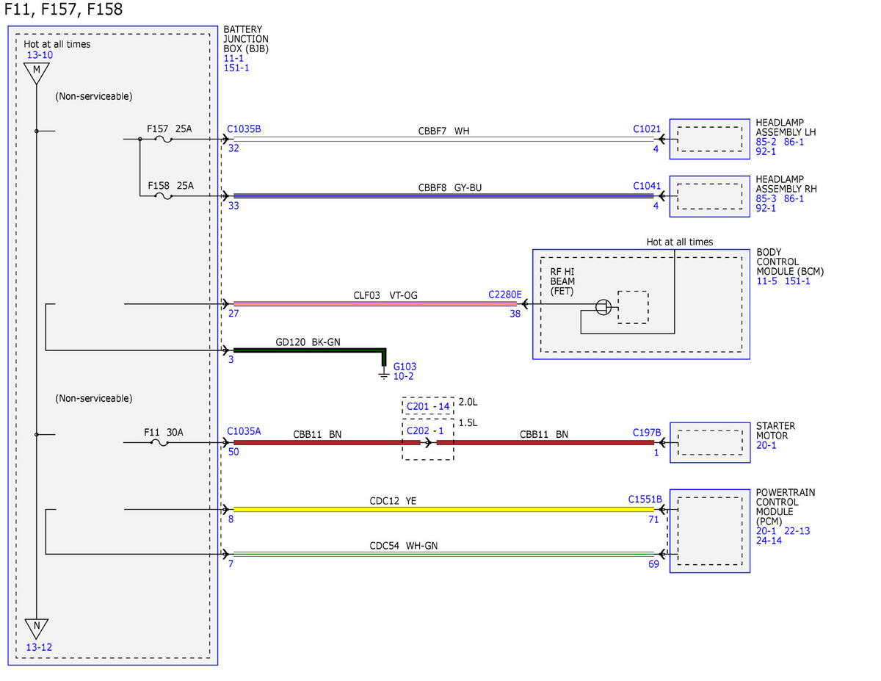Viewport: 881px width, 681px height.
Task: Follow the 11-5 link for Body Control Module
Action: click(768, 281)
